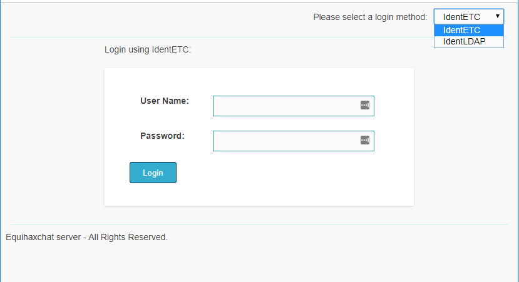519x282 pixels.
Task: Click the login method dropdown arrow
Action: click(497, 16)
